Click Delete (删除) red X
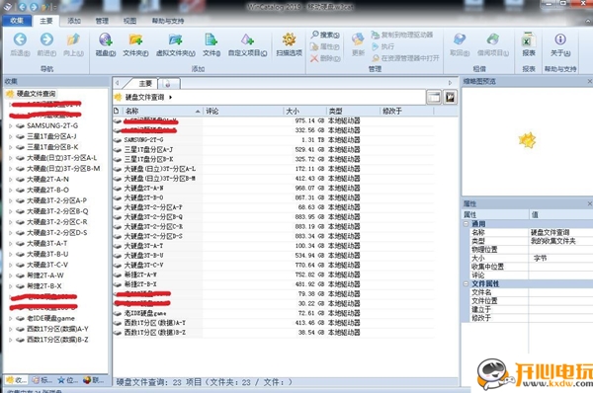The width and height of the screenshot is (593, 393). point(325,58)
